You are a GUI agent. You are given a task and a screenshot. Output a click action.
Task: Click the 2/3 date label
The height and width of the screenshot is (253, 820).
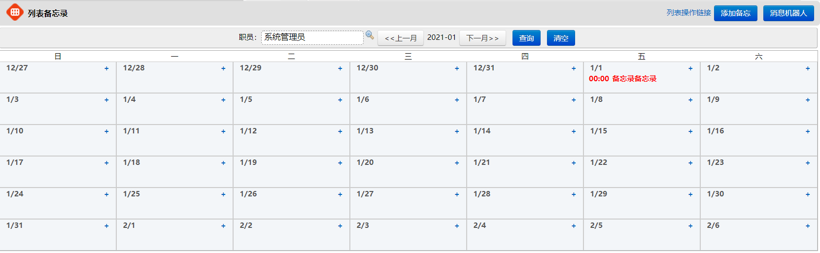click(363, 225)
